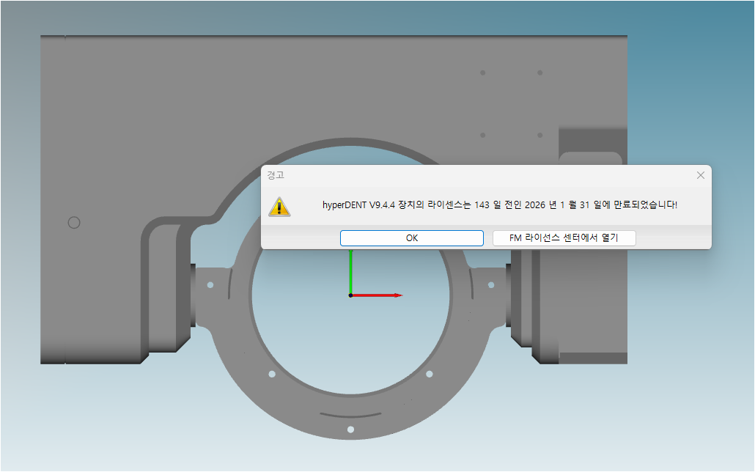755x472 pixels.
Task: Select the green Y-axis line
Action: point(351,271)
